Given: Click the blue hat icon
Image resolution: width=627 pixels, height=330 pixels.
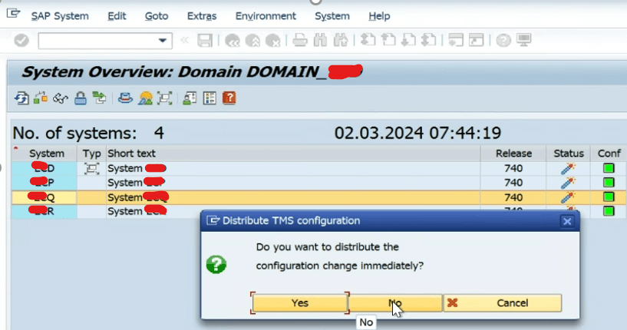Looking at the screenshot, I should coord(125,98).
